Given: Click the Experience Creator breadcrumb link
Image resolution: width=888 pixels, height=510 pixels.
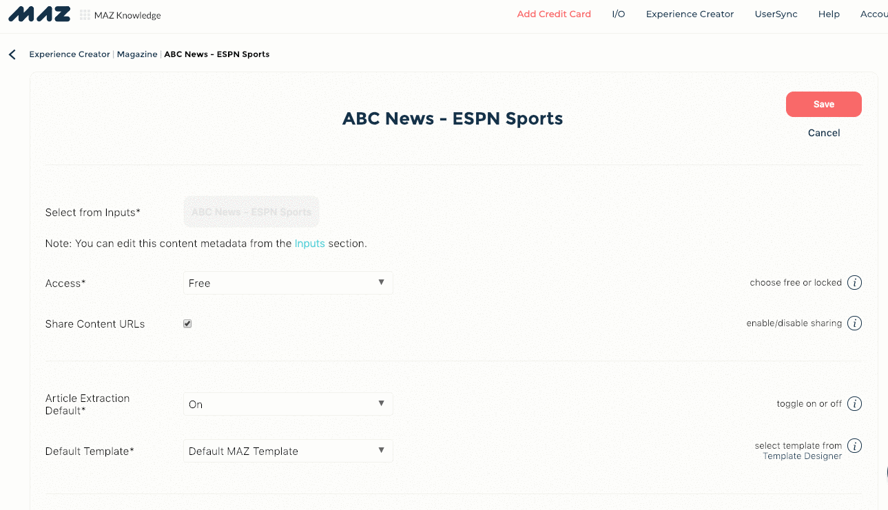Looking at the screenshot, I should click(x=70, y=54).
